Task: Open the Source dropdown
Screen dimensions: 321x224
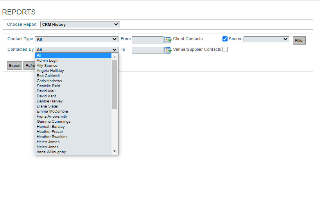Action: (266, 39)
